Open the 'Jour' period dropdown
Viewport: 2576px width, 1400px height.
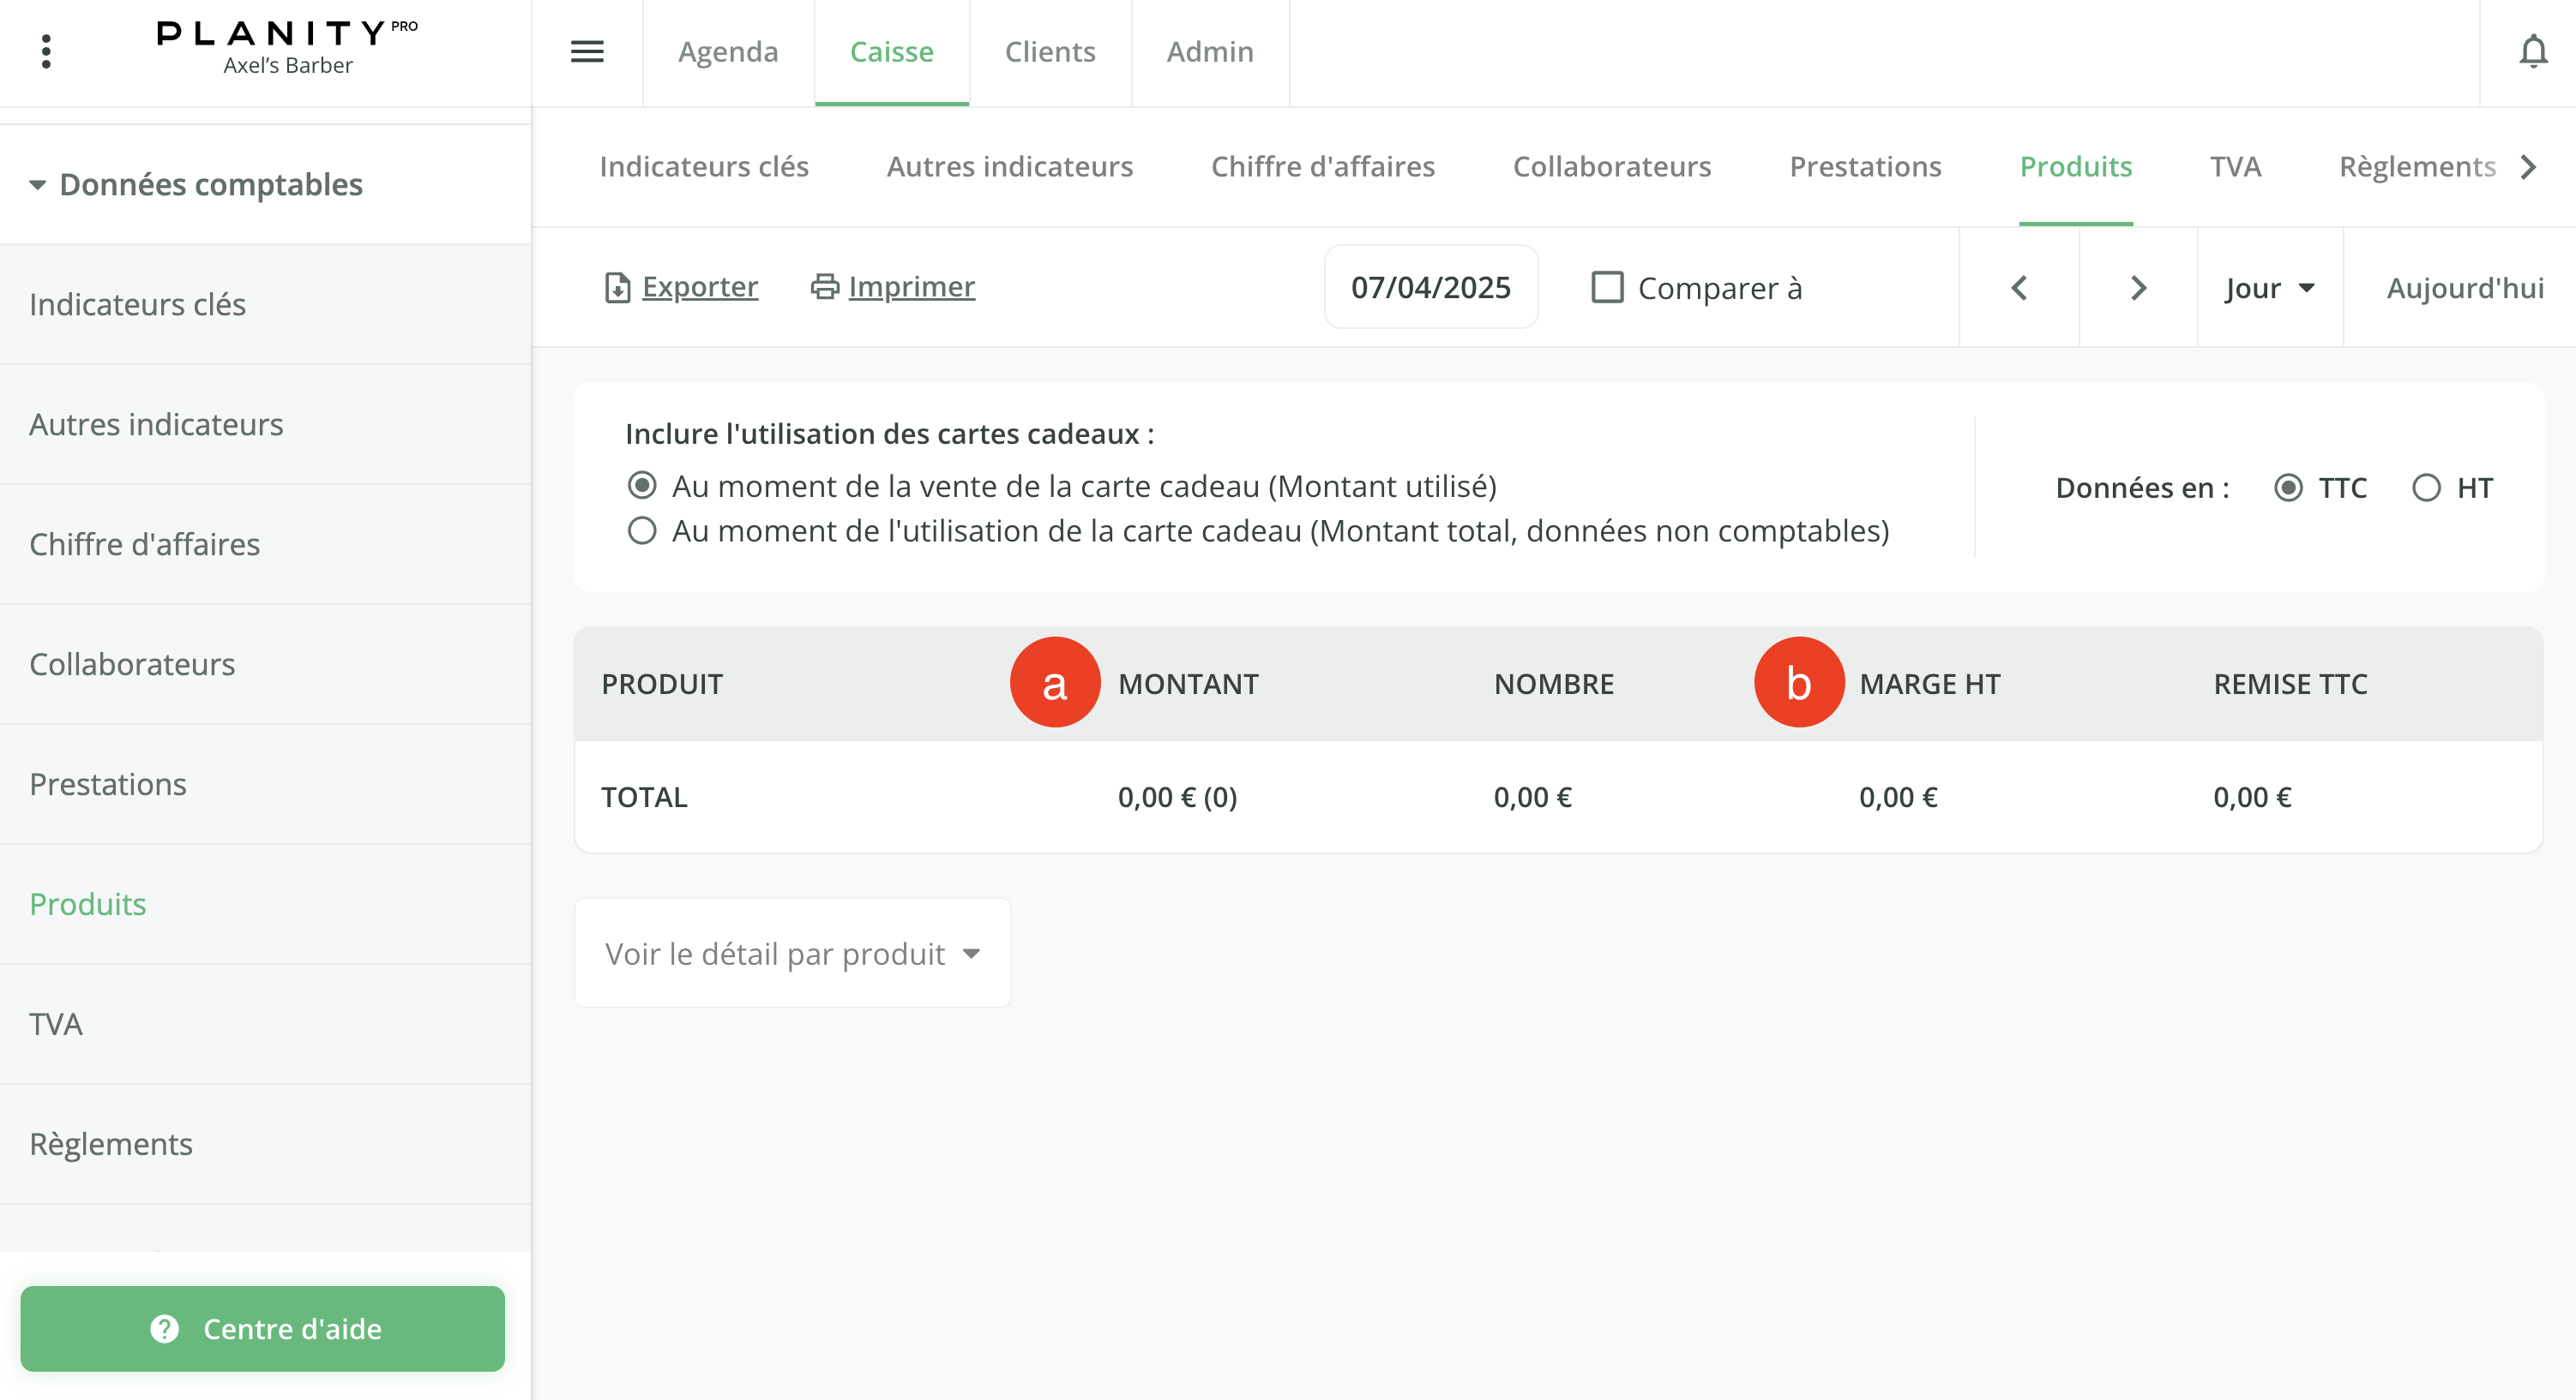point(2269,288)
